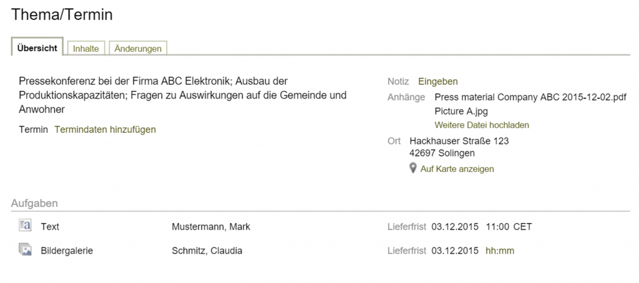Click the Hackhauser Straße 123 address
Screen dimensions: 639x283
click(x=459, y=141)
